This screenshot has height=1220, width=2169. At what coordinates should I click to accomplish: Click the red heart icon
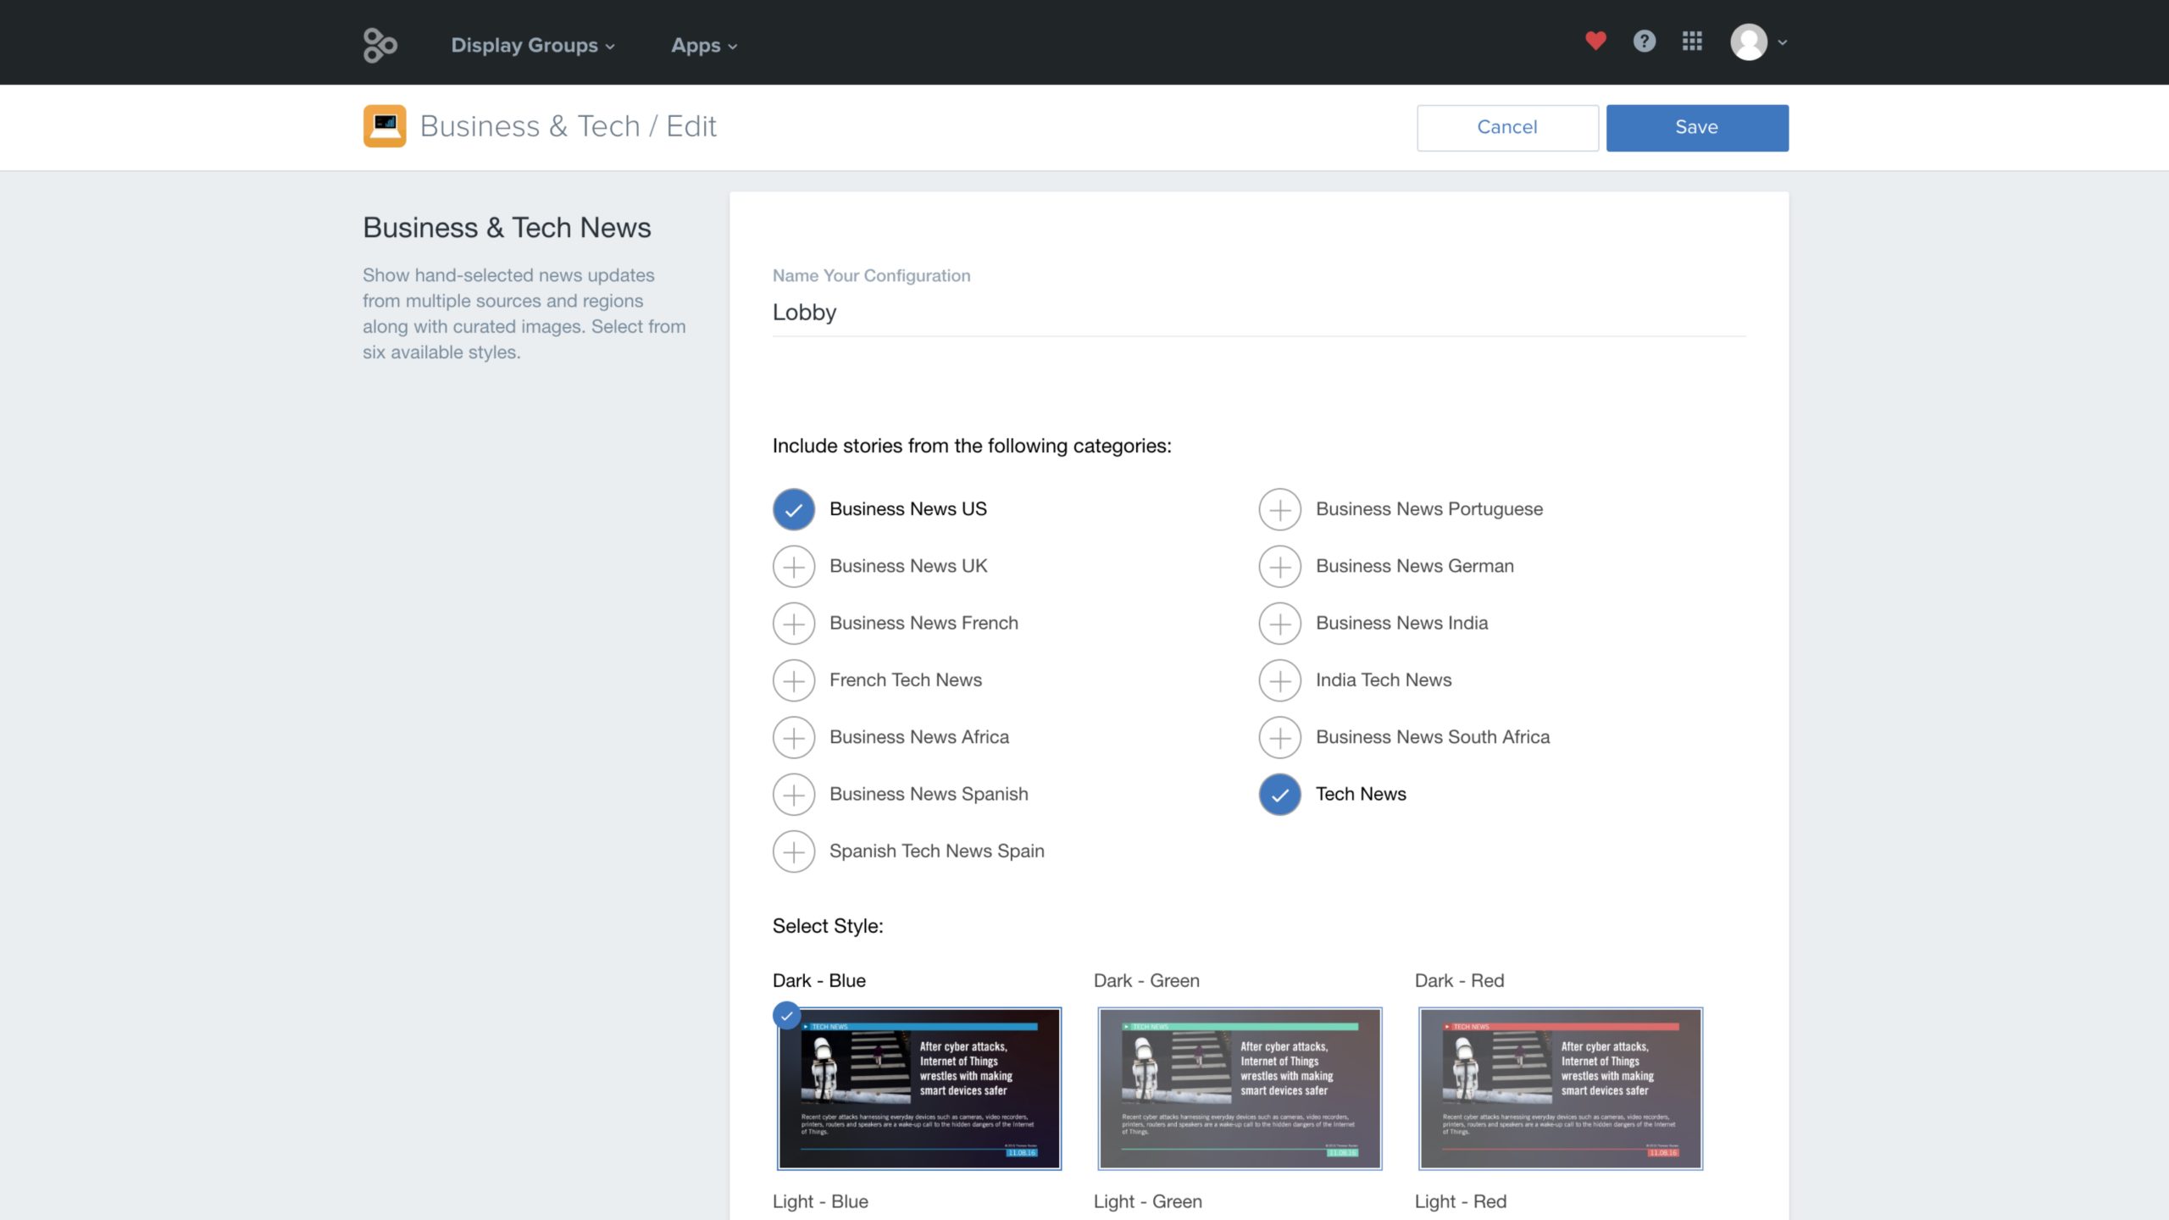[1595, 41]
